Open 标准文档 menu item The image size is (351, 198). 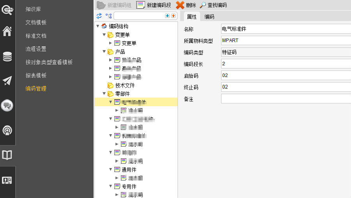tap(36, 36)
